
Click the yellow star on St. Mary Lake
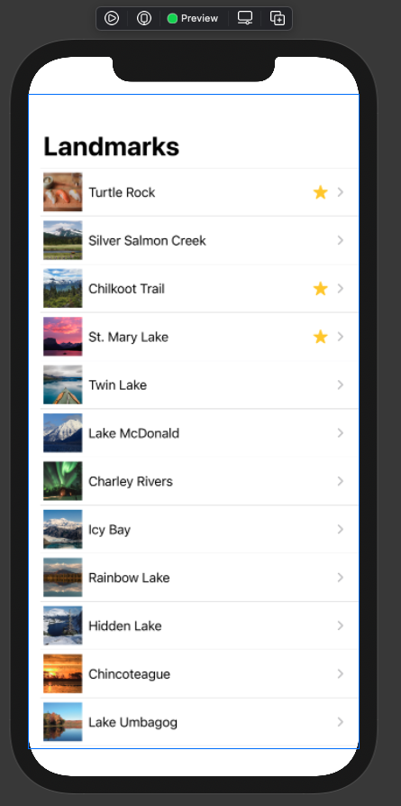(321, 337)
